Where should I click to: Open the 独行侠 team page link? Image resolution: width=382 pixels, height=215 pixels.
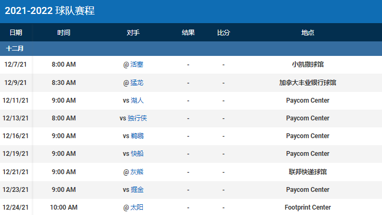[137, 118]
